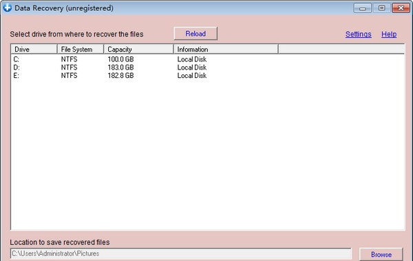413x261 pixels.
Task: Select the D: drive row
Action: 208,67
